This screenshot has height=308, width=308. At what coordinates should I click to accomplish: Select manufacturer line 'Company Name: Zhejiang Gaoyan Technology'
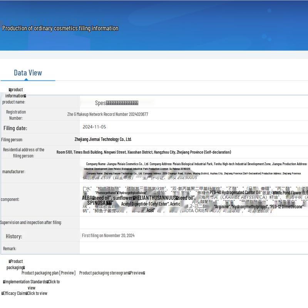(x=194, y=174)
